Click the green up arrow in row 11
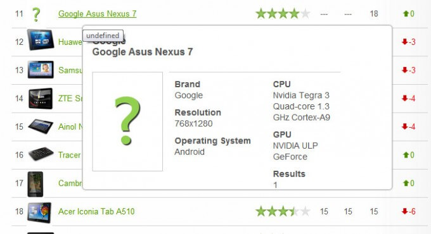Viewport: 431px width, 234px height. point(406,13)
